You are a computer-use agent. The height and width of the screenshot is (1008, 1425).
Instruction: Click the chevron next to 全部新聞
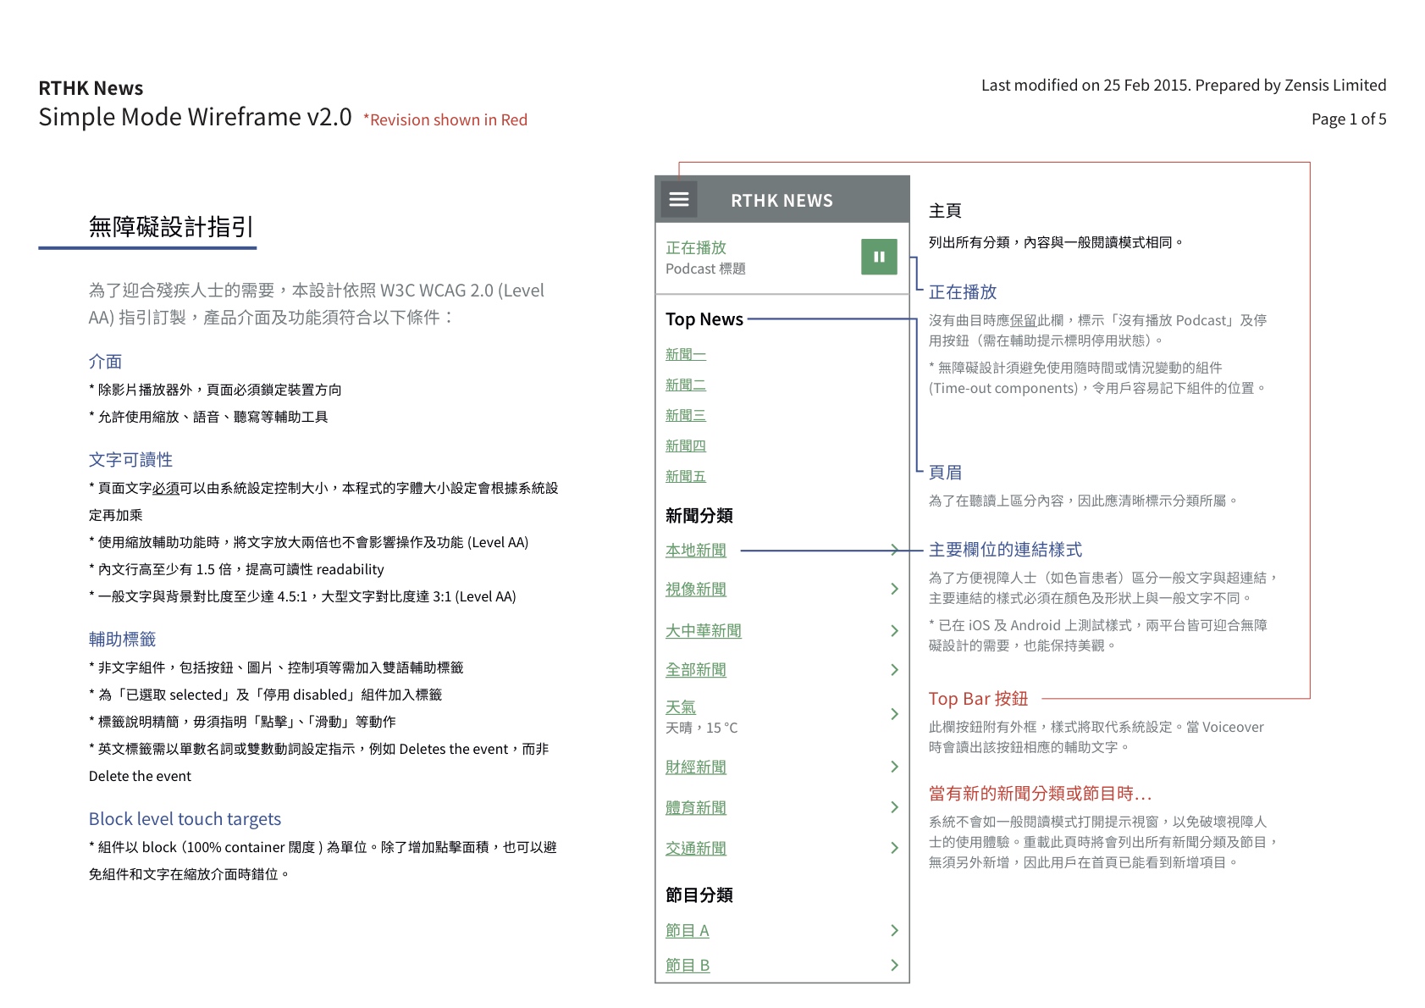894,670
